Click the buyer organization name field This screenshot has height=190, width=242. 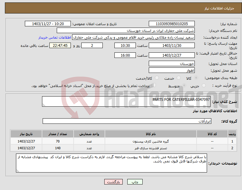[126, 31]
